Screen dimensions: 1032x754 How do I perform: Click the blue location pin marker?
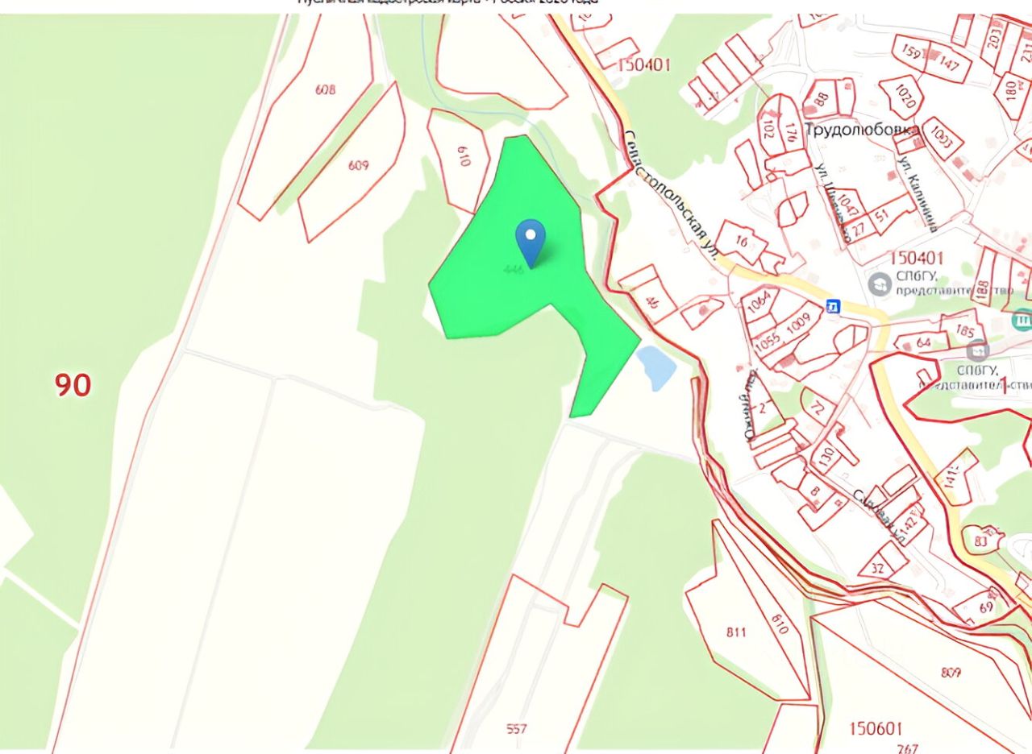(531, 242)
